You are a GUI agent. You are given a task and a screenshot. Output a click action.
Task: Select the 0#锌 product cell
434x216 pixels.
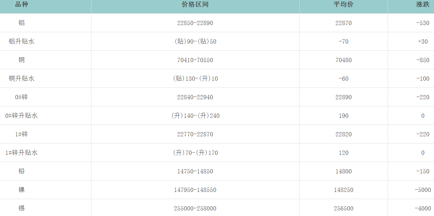(22, 97)
